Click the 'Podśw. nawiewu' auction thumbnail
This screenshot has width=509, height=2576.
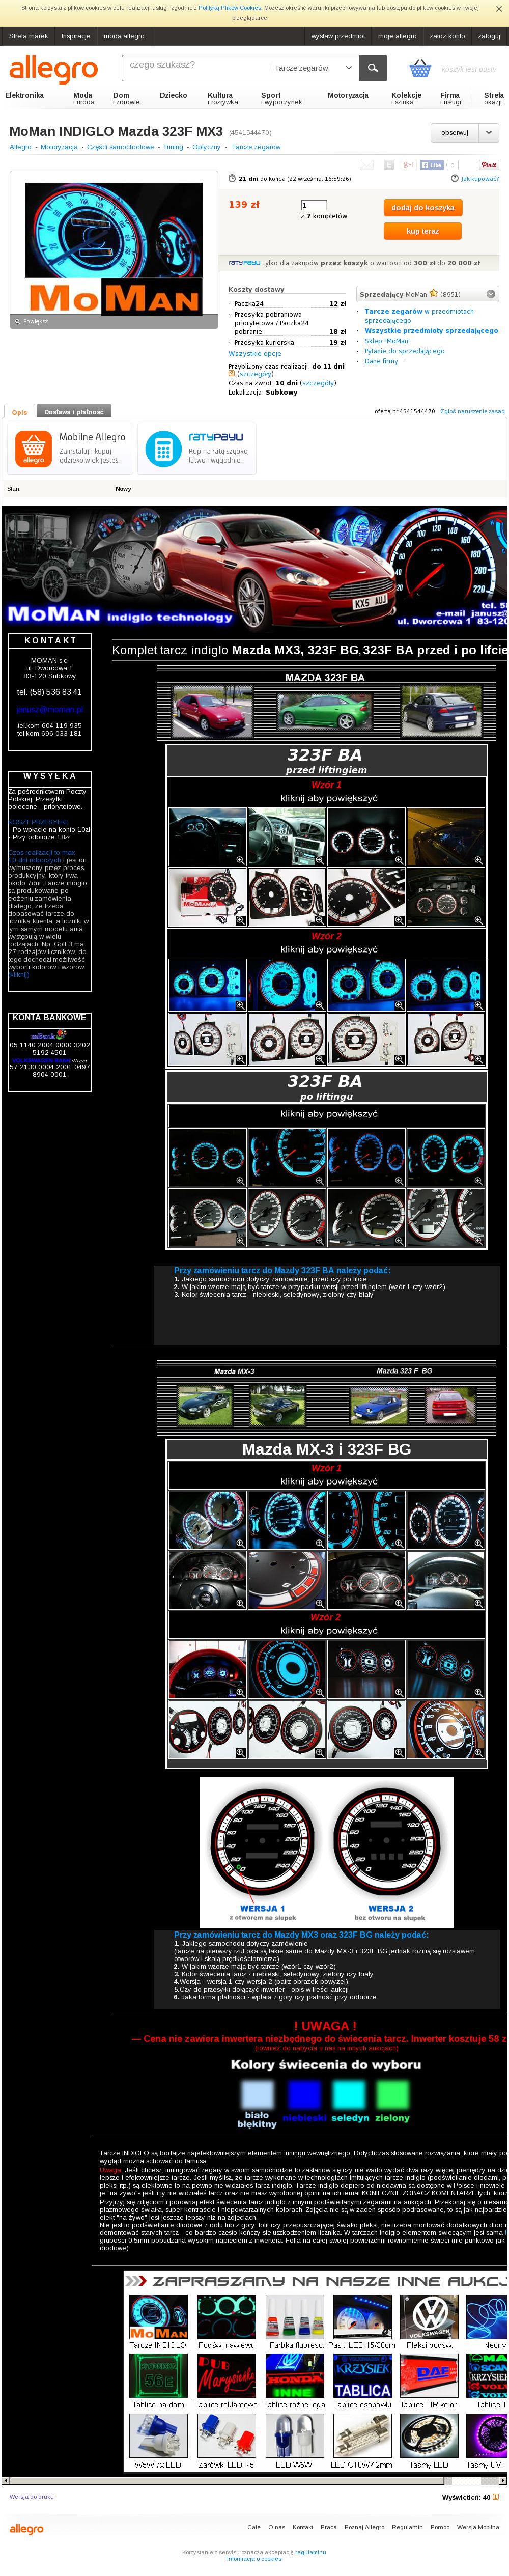[x=226, y=2317]
